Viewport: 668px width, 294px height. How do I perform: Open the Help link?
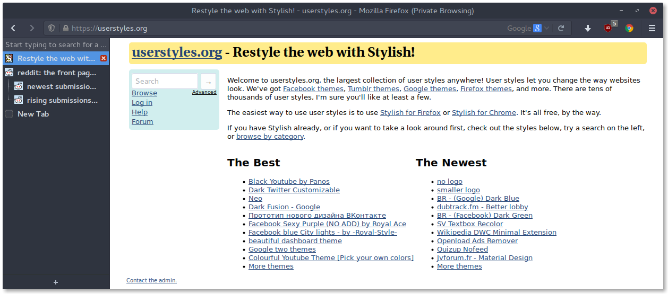(140, 112)
